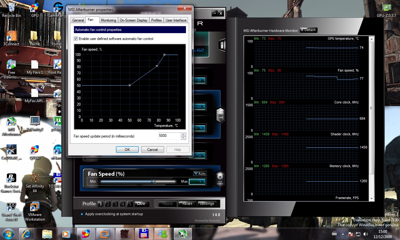400x240 pixels.
Task: Click the volume speaker tray icon
Action: (x=365, y=234)
